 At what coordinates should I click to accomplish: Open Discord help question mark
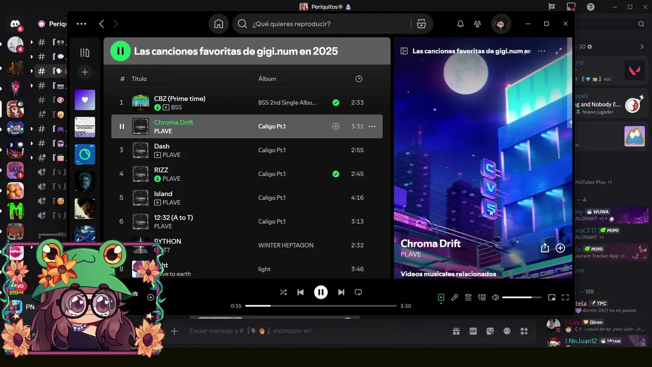590,7
